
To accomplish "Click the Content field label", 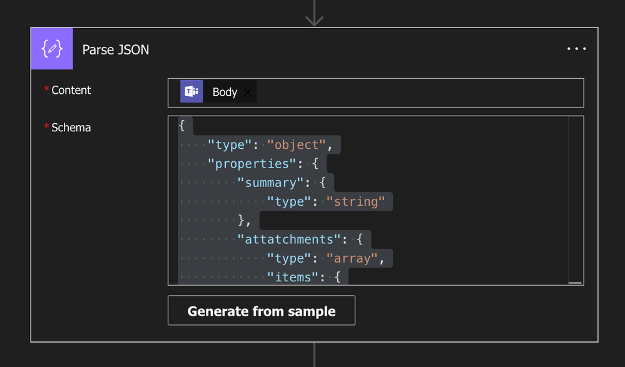I will tap(71, 90).
